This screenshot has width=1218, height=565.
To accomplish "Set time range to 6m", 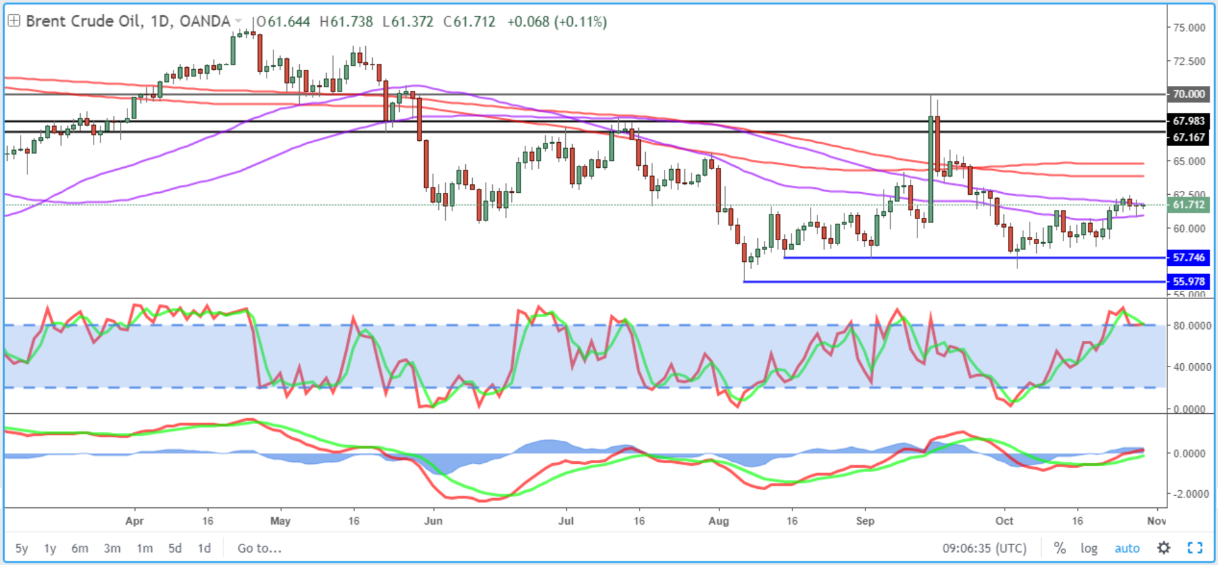I will point(79,548).
